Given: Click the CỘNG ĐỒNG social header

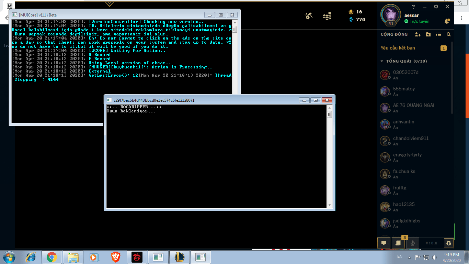Looking at the screenshot, I should point(394,34).
